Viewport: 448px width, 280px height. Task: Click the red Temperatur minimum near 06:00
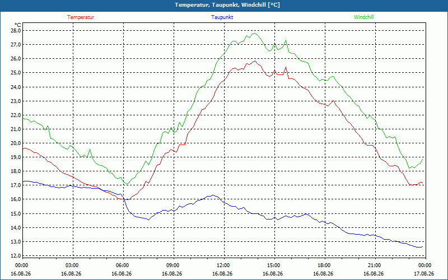127,199
